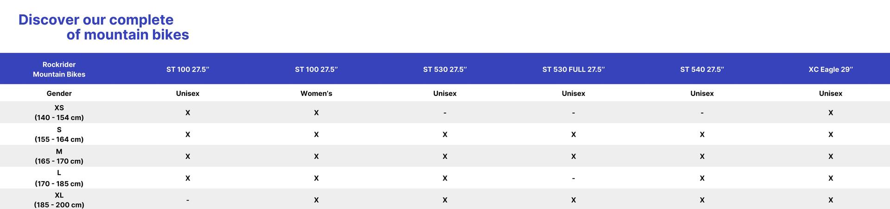Select the XS dash under ST 540 27.5"
This screenshot has width=890, height=209.
[702, 113]
